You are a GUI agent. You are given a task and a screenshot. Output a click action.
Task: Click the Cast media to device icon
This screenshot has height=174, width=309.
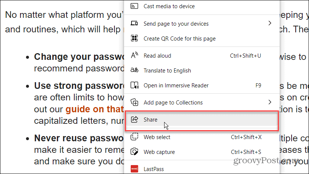(134, 6)
